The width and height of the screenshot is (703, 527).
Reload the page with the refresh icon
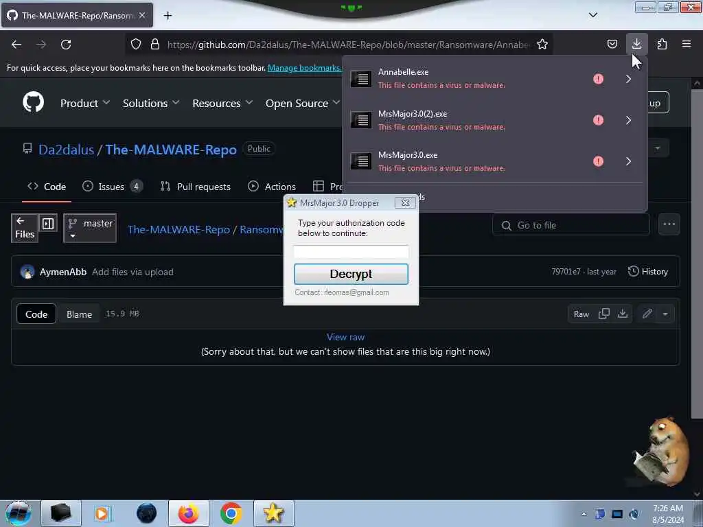(66, 45)
